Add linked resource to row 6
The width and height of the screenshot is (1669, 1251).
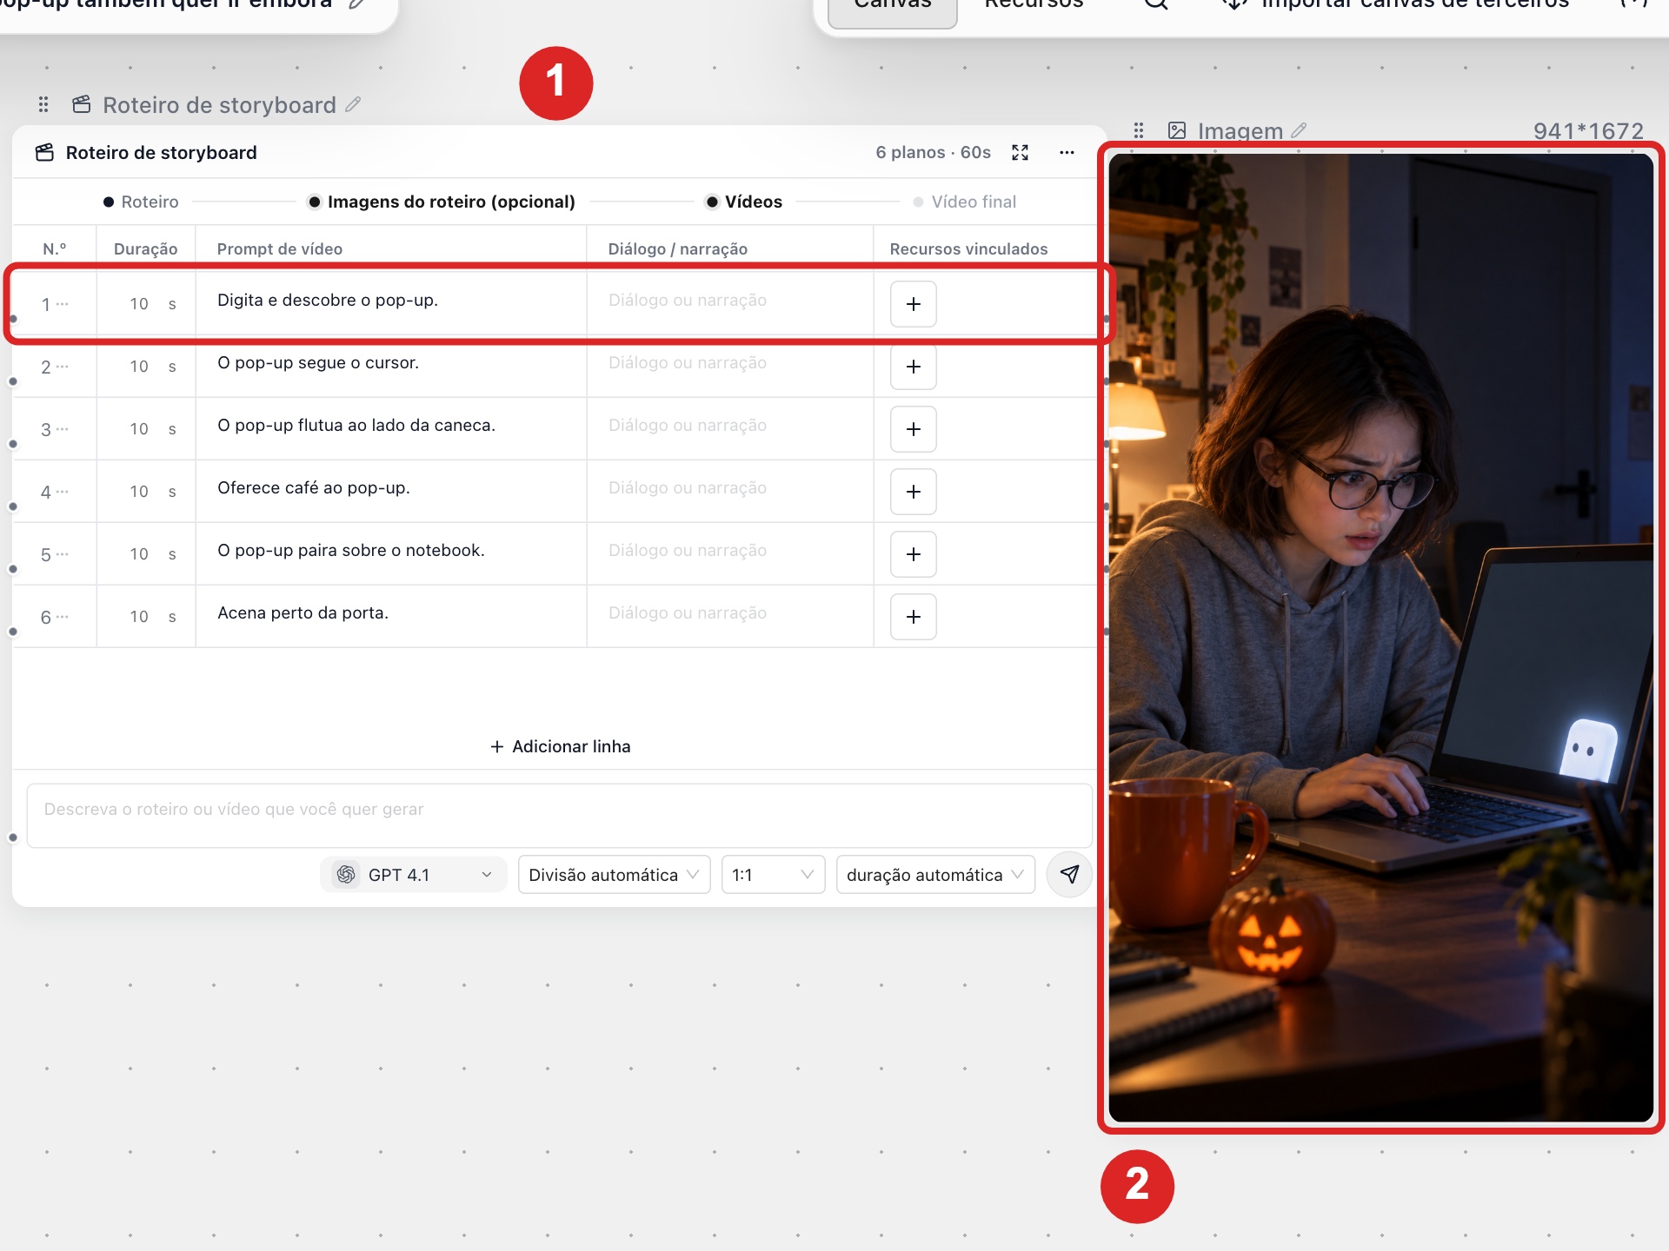pyautogui.click(x=914, y=617)
